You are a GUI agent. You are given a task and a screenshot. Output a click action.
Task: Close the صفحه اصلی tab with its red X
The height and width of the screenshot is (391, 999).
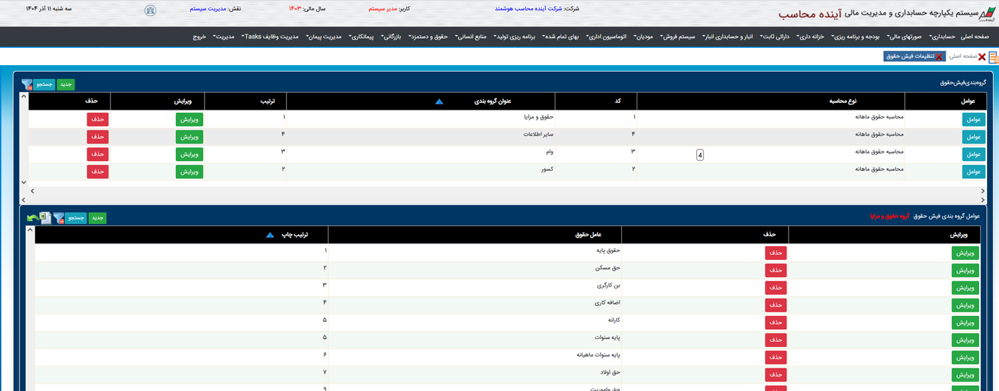(x=982, y=57)
